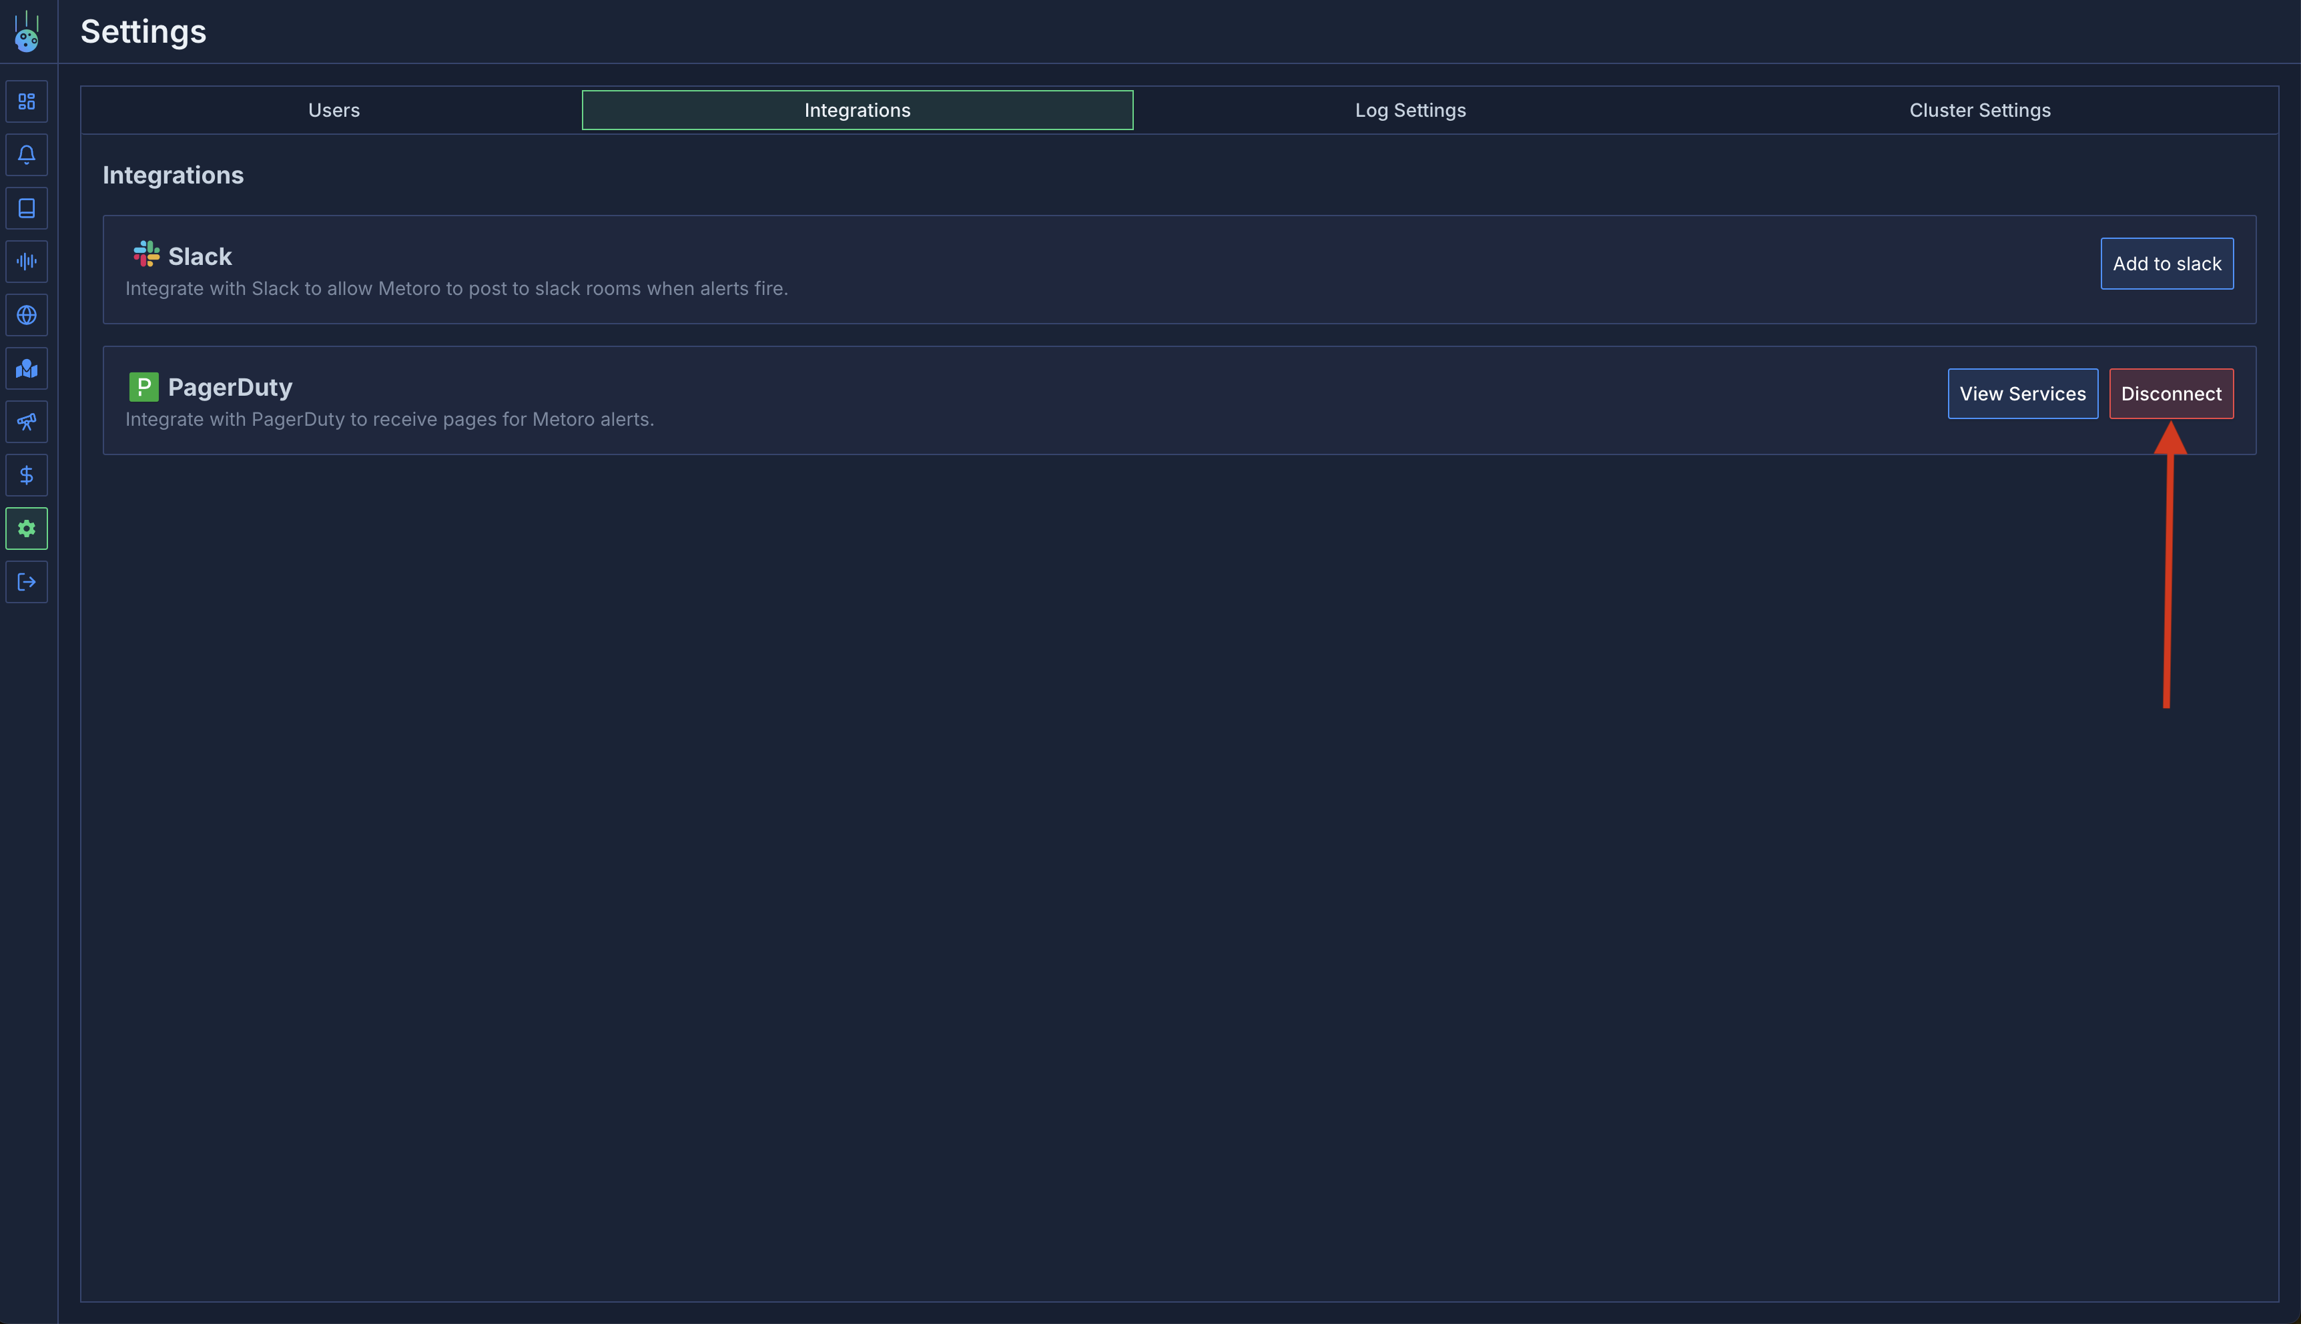This screenshot has width=2301, height=1324.
Task: Switch to the Users tab
Action: [333, 109]
